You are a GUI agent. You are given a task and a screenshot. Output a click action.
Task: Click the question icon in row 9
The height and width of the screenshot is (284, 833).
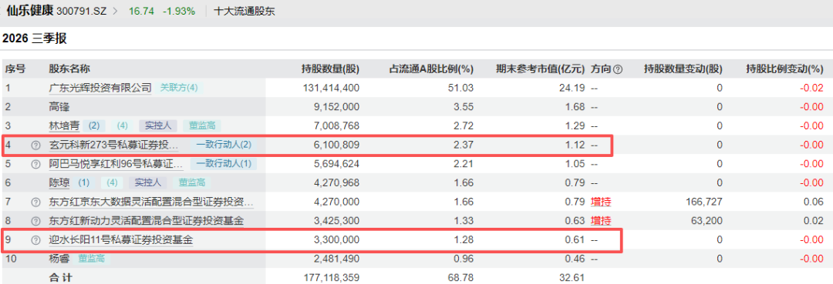35,240
